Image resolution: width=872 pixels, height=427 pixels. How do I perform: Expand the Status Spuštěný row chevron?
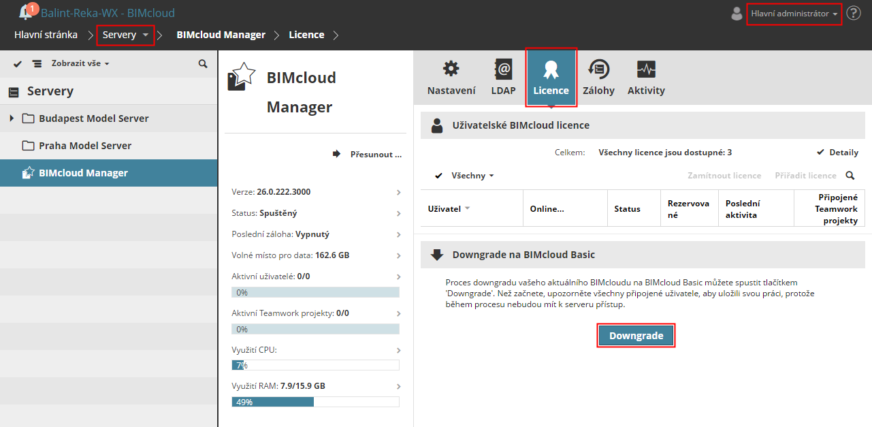[399, 214]
